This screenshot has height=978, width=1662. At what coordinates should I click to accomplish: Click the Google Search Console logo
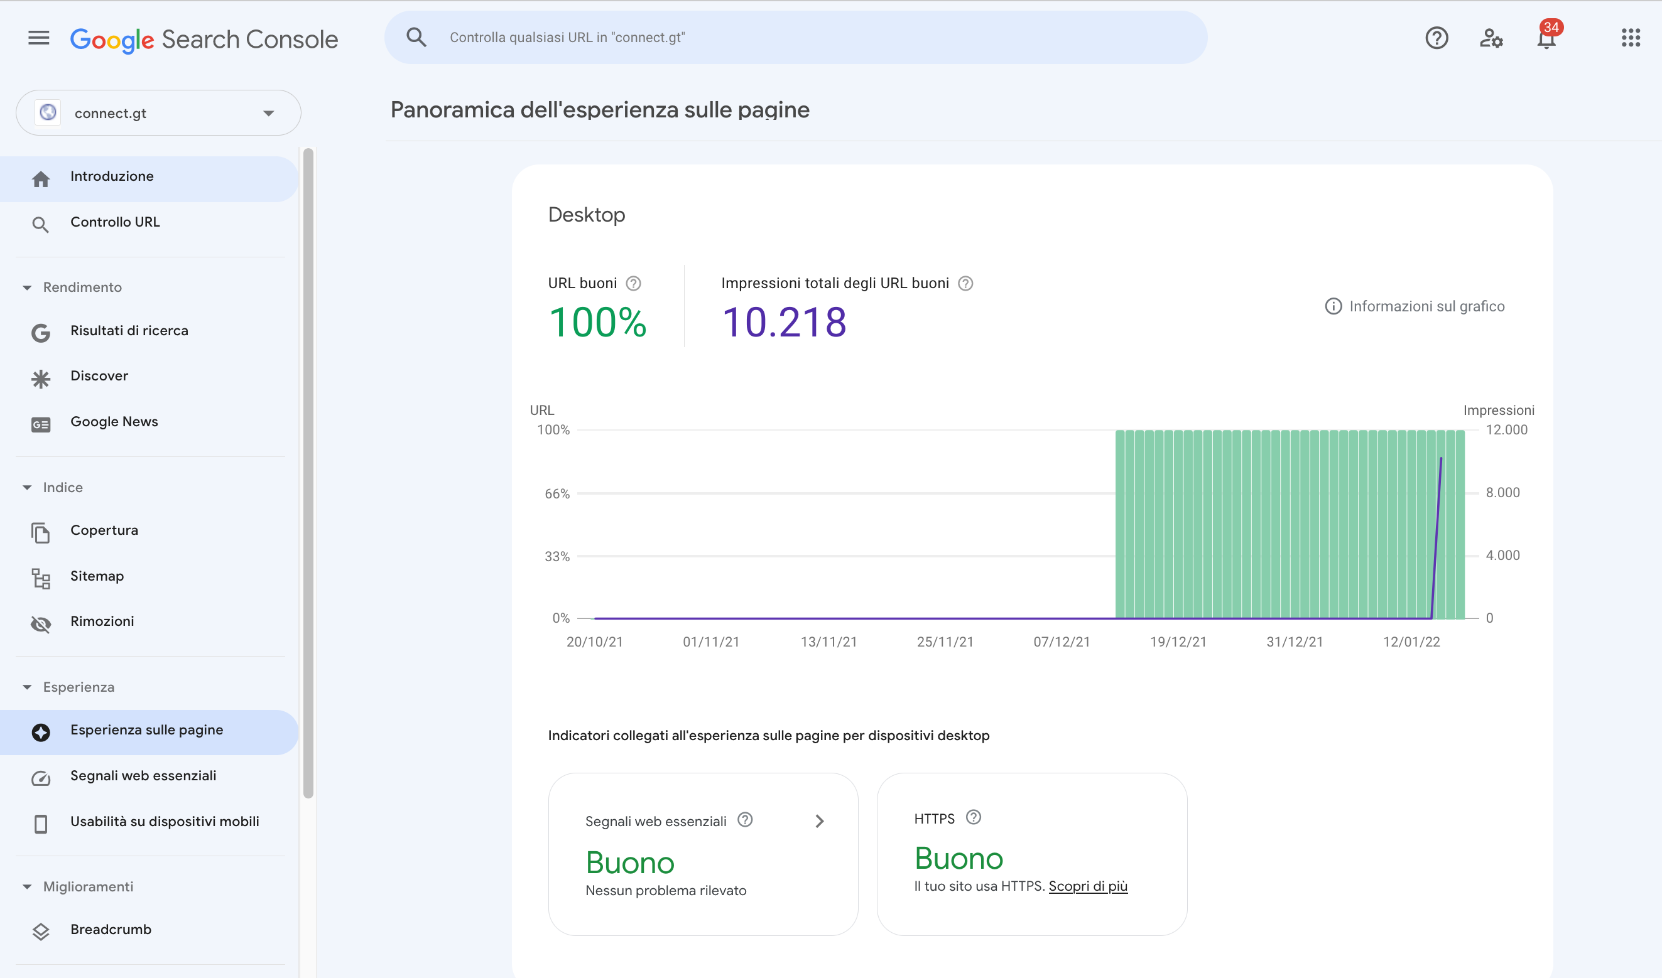coord(204,40)
